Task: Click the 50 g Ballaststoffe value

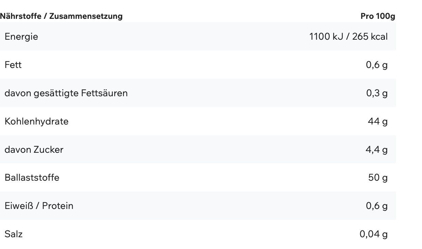Action: [378, 177]
